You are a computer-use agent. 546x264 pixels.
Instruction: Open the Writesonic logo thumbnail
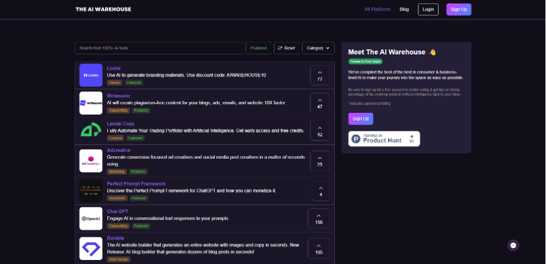[x=91, y=103]
